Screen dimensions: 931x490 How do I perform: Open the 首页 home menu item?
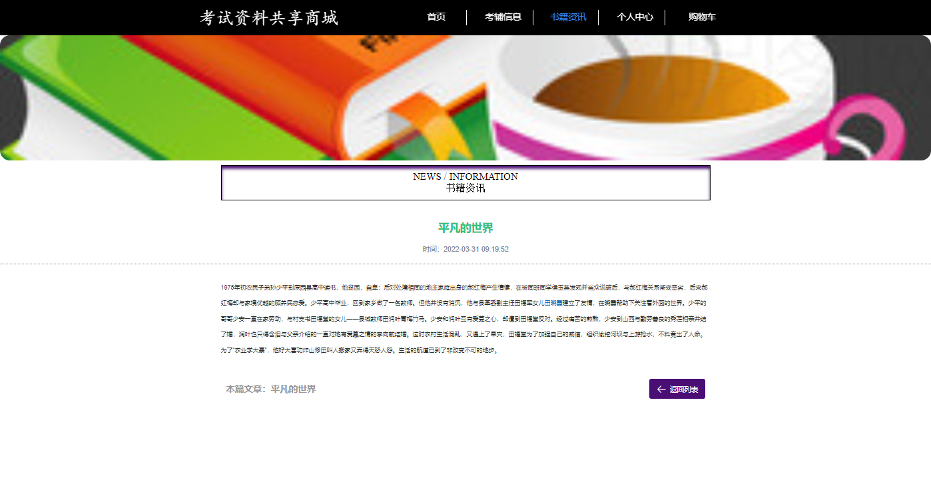pos(436,17)
